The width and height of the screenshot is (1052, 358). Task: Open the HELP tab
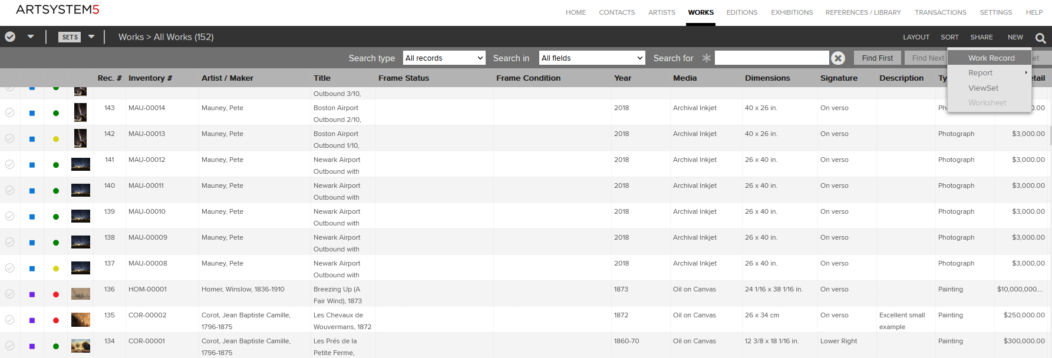click(1034, 12)
